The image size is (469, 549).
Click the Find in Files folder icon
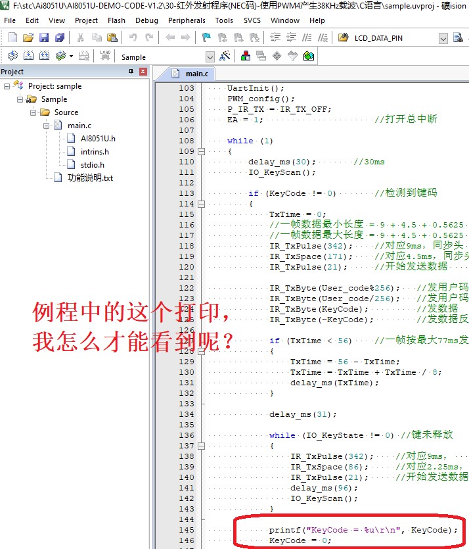point(344,38)
